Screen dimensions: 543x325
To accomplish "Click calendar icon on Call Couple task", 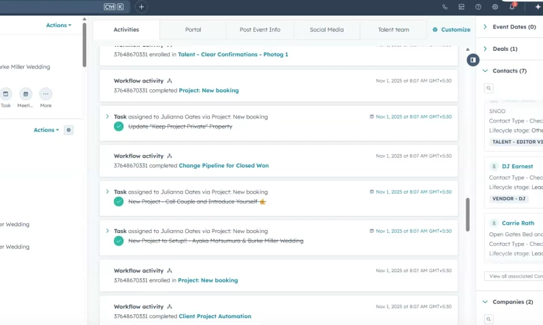I will point(371,192).
